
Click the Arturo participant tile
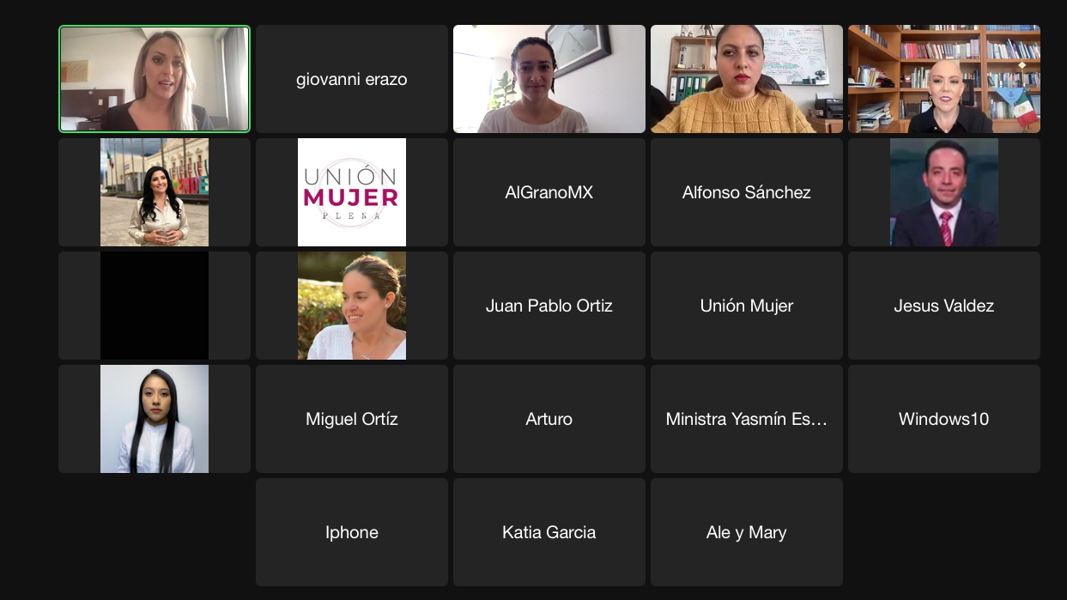tap(549, 419)
